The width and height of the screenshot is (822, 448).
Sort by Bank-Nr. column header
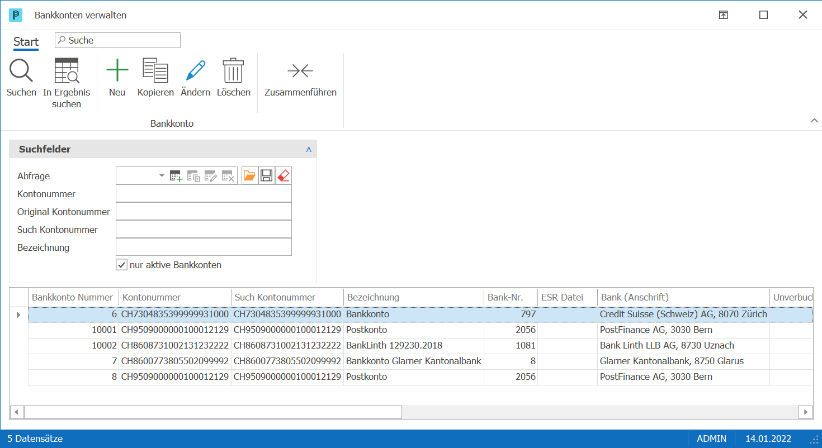[x=511, y=297]
